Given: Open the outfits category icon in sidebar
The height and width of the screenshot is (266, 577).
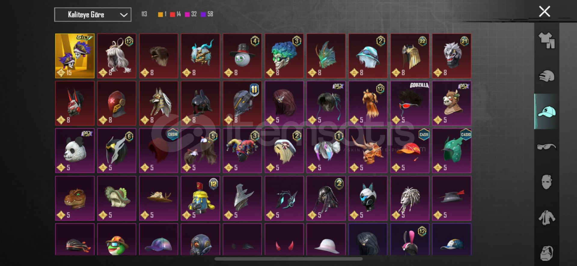Looking at the screenshot, I should pyautogui.click(x=546, y=41).
